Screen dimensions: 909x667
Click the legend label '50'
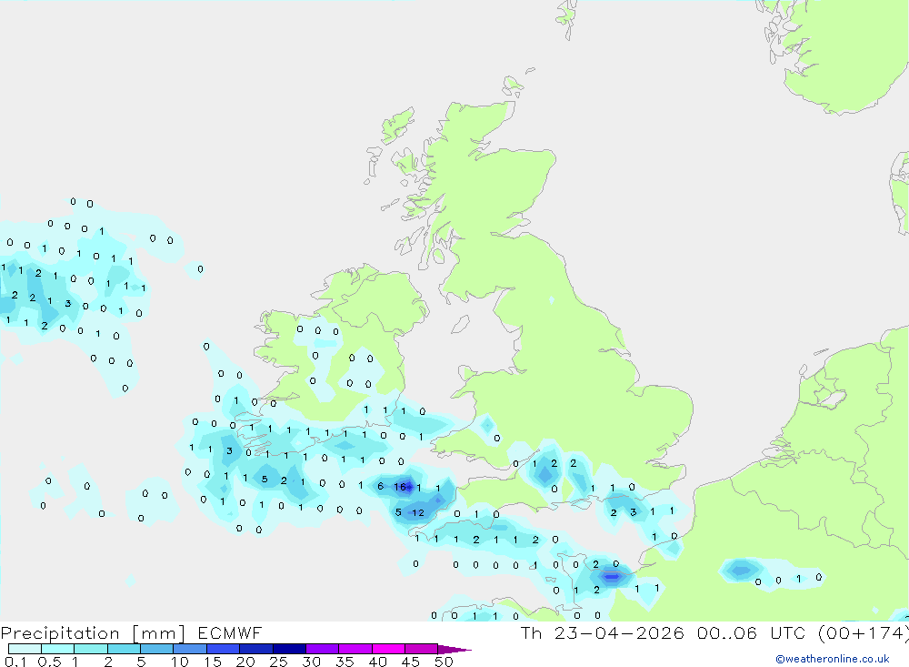[x=444, y=662]
